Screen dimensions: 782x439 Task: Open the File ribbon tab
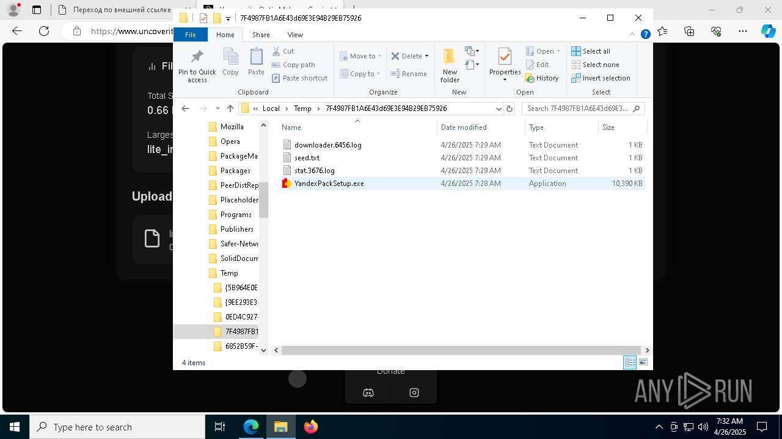coord(191,35)
